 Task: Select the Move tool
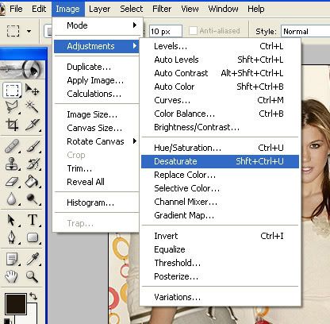33,90
